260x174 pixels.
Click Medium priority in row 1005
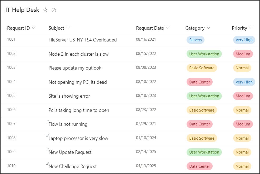[x=243, y=96]
